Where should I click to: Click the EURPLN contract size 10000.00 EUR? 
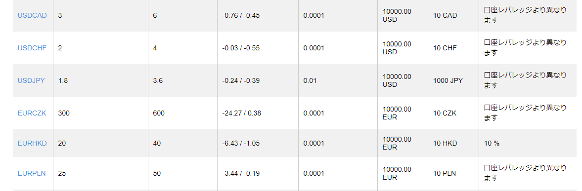click(x=397, y=173)
